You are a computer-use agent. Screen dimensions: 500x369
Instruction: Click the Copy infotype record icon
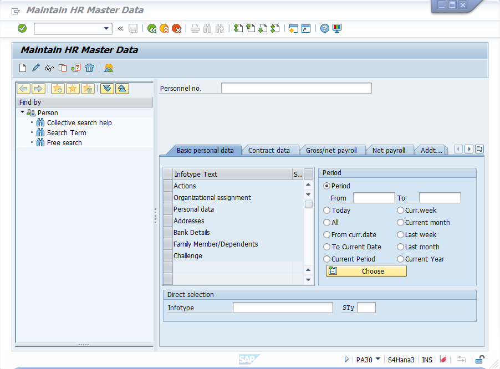(62, 68)
